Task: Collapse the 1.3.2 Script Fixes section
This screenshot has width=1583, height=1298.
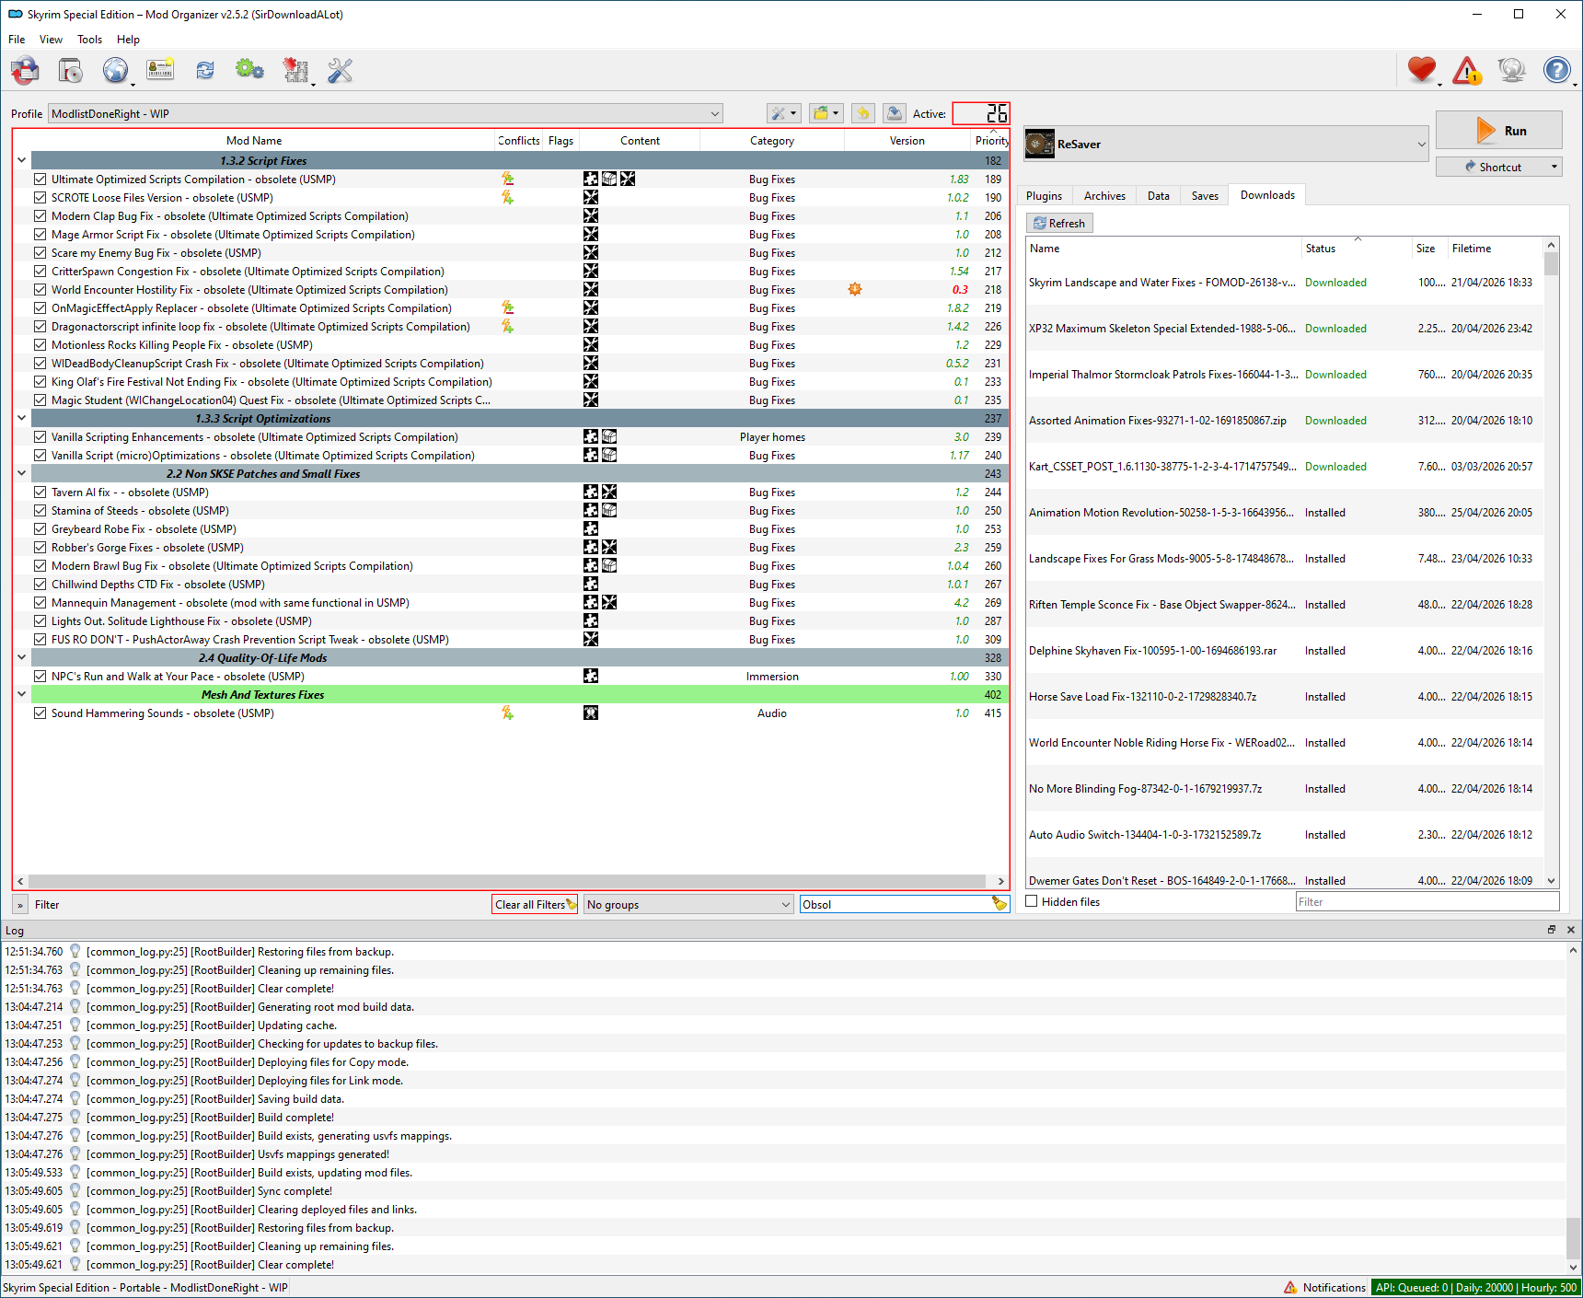Action: tap(21, 160)
